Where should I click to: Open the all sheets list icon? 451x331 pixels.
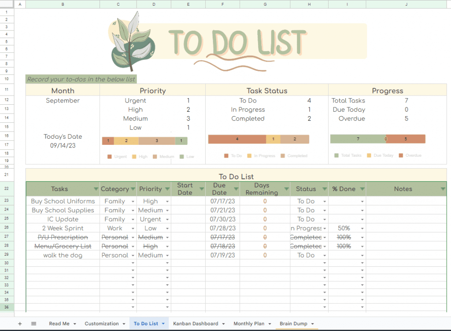(34, 324)
